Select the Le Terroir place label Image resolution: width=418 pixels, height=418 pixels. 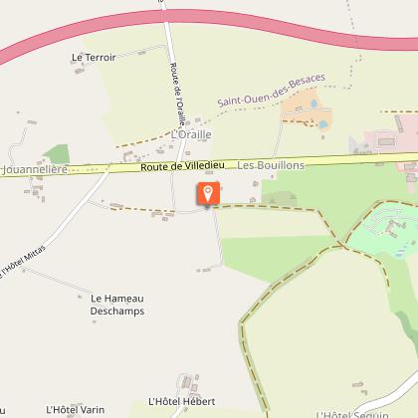pos(94,58)
